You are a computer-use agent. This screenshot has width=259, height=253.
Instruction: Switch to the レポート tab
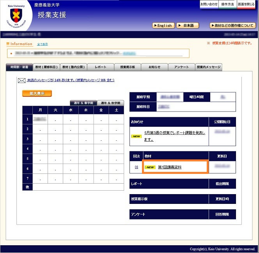pos(101,67)
